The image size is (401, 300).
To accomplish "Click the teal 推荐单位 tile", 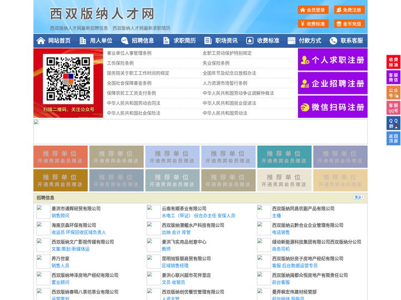I will pyautogui.click(x=285, y=157).
